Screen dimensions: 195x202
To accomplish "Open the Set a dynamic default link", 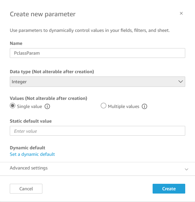I will (32, 154).
